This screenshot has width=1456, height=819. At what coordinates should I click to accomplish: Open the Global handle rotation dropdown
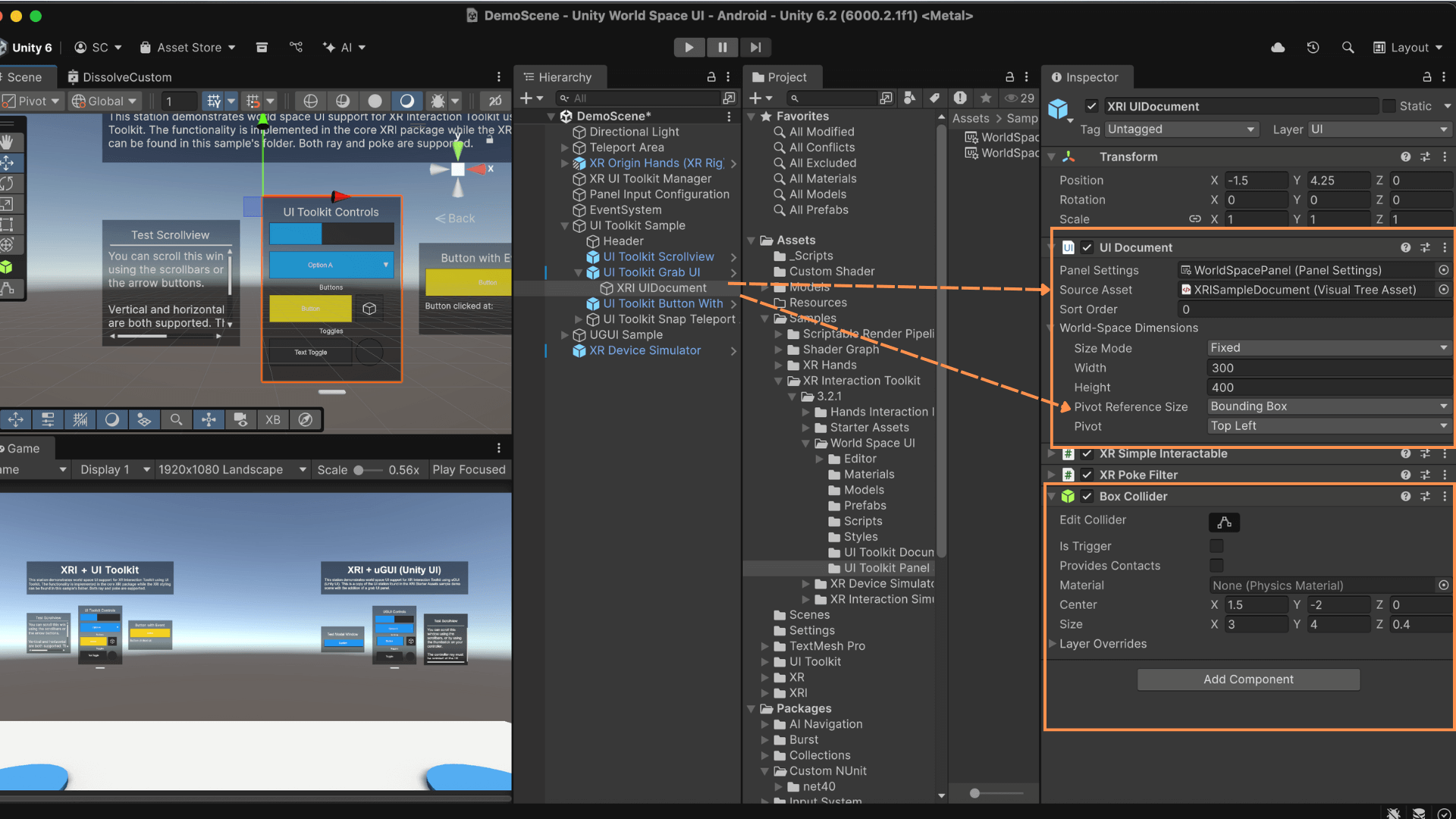tap(105, 101)
